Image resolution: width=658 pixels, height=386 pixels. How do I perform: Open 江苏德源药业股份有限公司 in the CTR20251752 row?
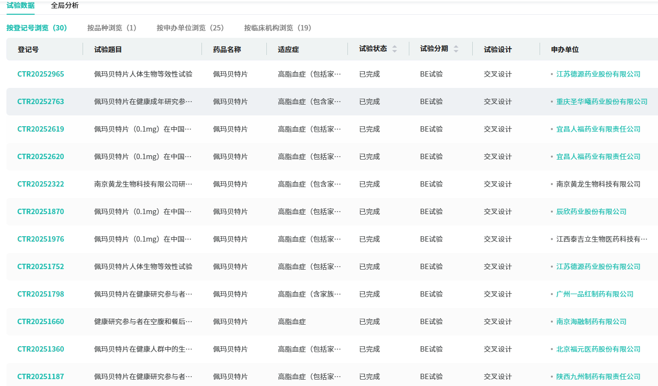(598, 267)
